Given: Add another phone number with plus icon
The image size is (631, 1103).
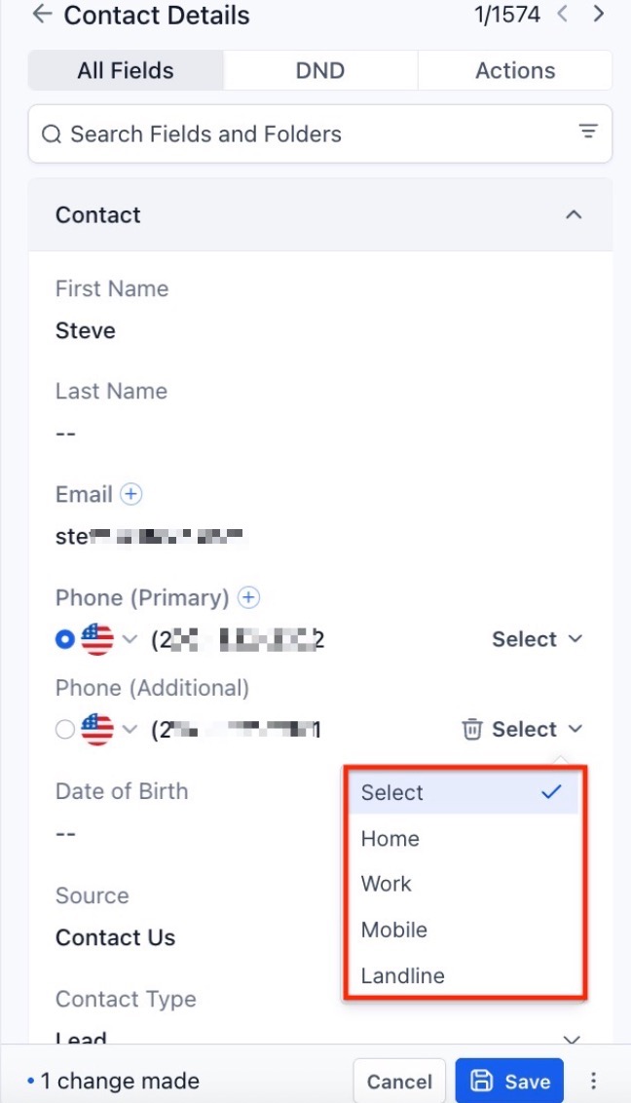Looking at the screenshot, I should (249, 597).
